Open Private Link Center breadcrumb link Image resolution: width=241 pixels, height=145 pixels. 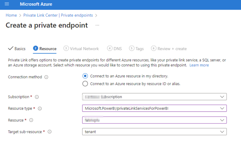(x=58, y=15)
